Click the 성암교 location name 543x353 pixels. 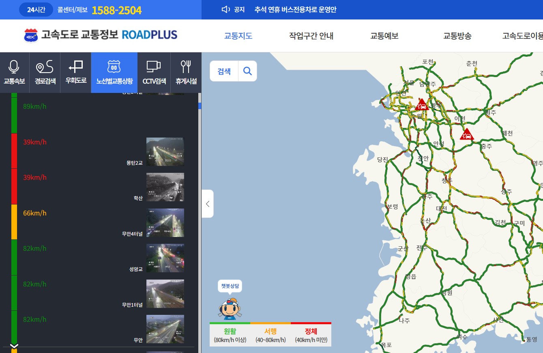pos(136,269)
